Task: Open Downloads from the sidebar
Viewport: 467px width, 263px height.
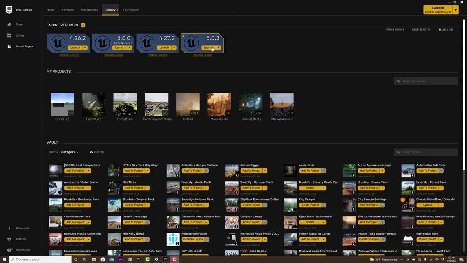Action: pos(22,228)
